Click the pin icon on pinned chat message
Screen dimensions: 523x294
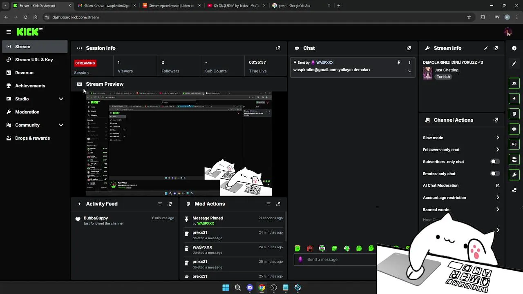point(399,62)
